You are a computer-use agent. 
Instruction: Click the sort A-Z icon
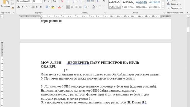tap(98, 1)
